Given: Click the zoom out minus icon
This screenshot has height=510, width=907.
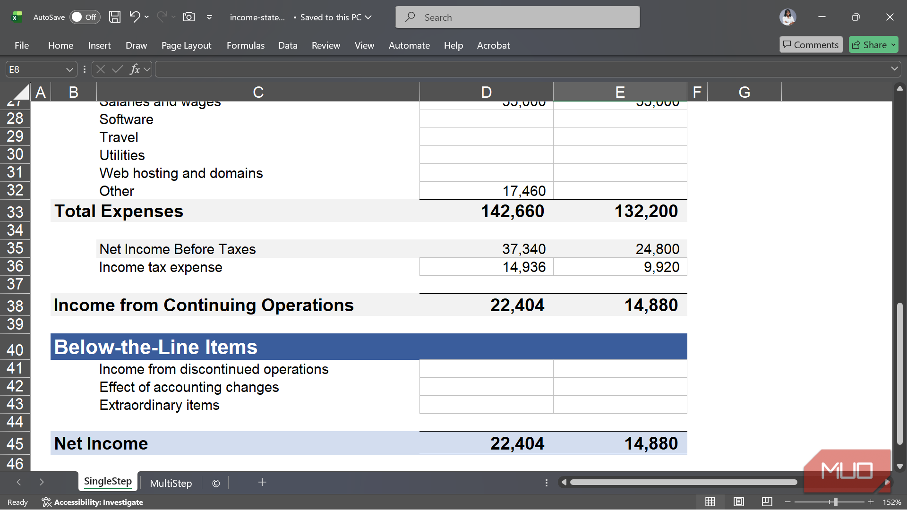Looking at the screenshot, I should (787, 501).
